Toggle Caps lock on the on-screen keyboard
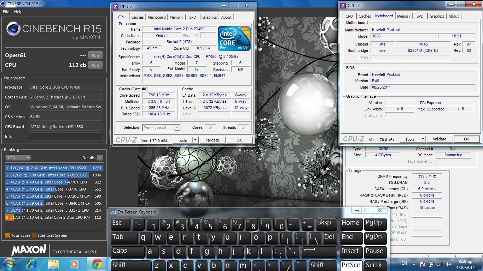The height and width of the screenshot is (271, 483). click(127, 253)
